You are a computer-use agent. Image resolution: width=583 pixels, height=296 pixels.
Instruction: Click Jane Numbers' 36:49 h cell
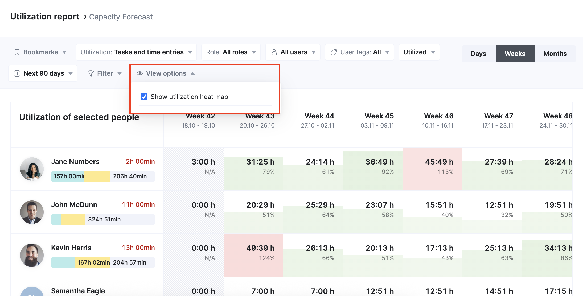[x=373, y=169]
